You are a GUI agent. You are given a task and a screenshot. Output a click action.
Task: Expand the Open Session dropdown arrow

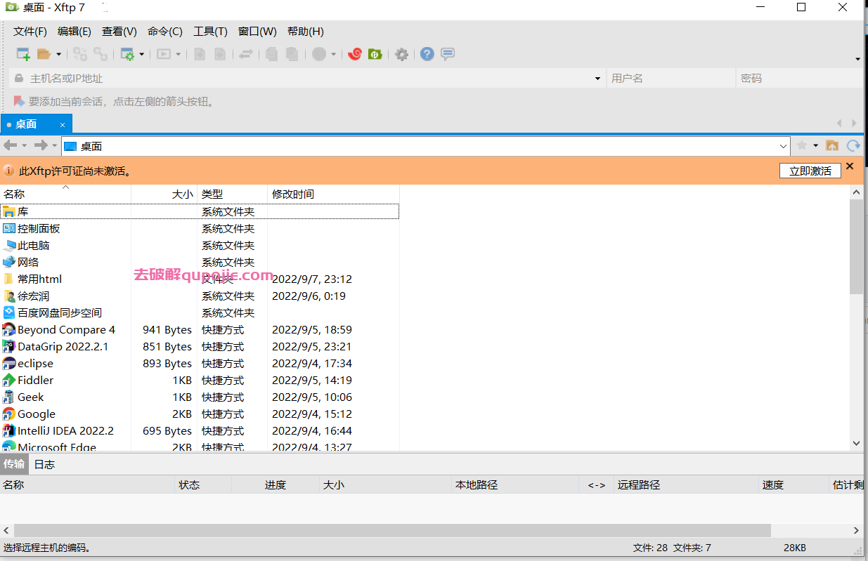pos(58,54)
